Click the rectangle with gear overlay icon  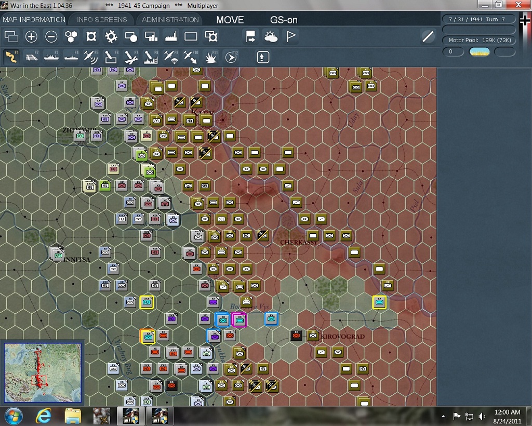(211, 37)
